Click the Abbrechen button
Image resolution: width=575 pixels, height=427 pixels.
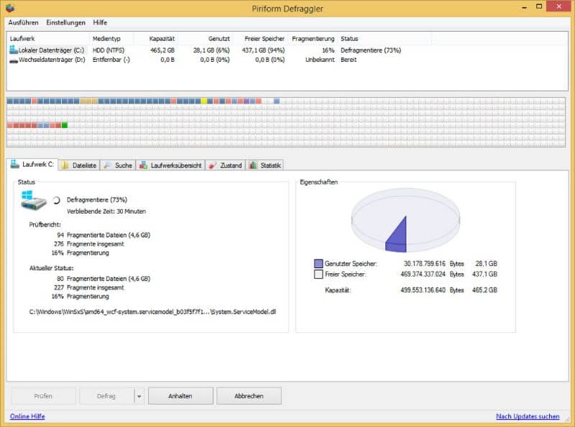[249, 396]
